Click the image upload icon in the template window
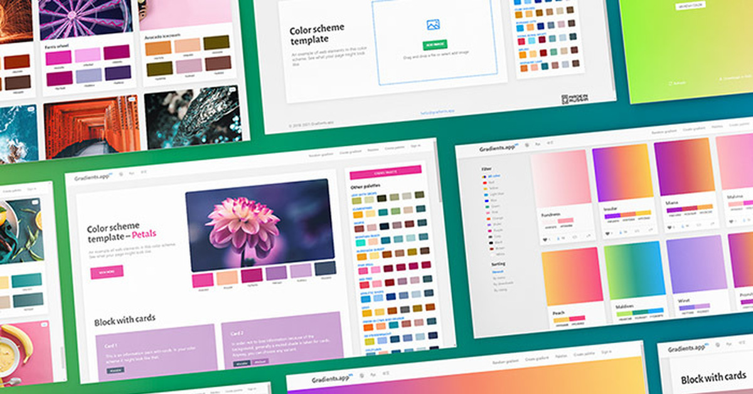The image size is (753, 394). click(x=433, y=25)
